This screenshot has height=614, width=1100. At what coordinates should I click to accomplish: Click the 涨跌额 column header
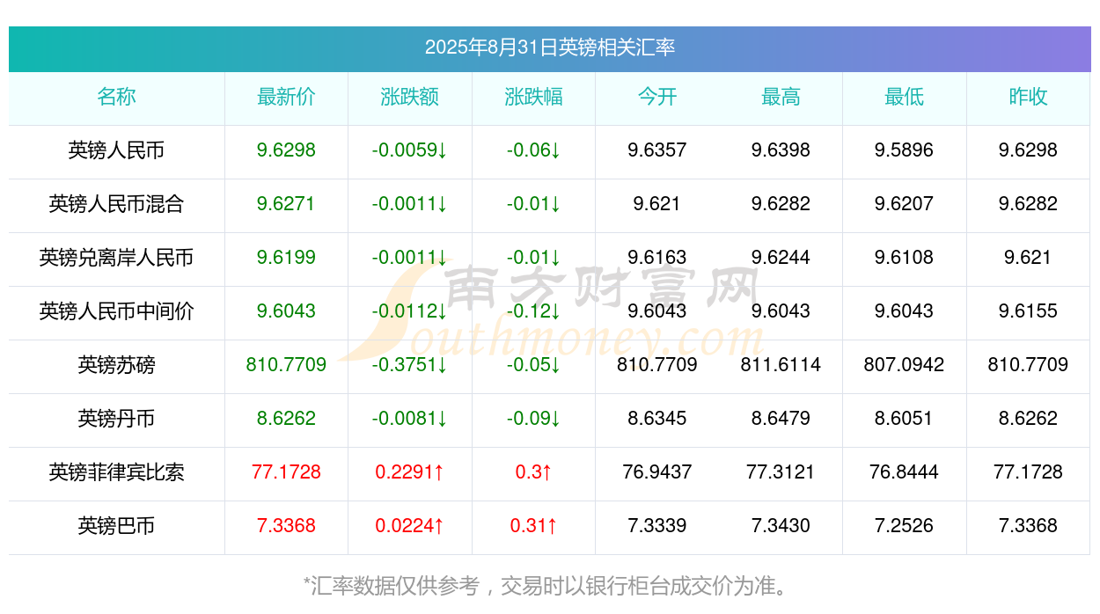pos(409,97)
